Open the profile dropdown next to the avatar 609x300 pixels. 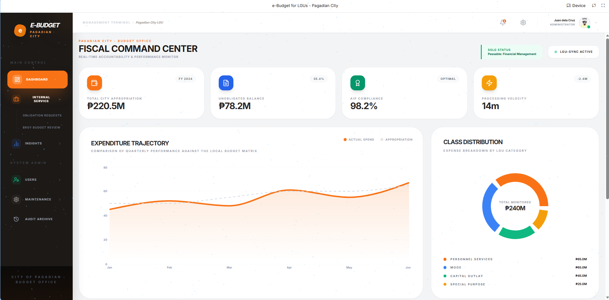595,23
